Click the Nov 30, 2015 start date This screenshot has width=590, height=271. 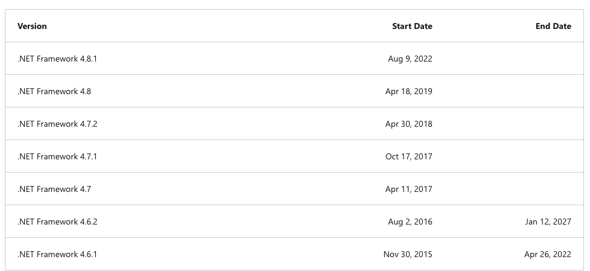408,254
